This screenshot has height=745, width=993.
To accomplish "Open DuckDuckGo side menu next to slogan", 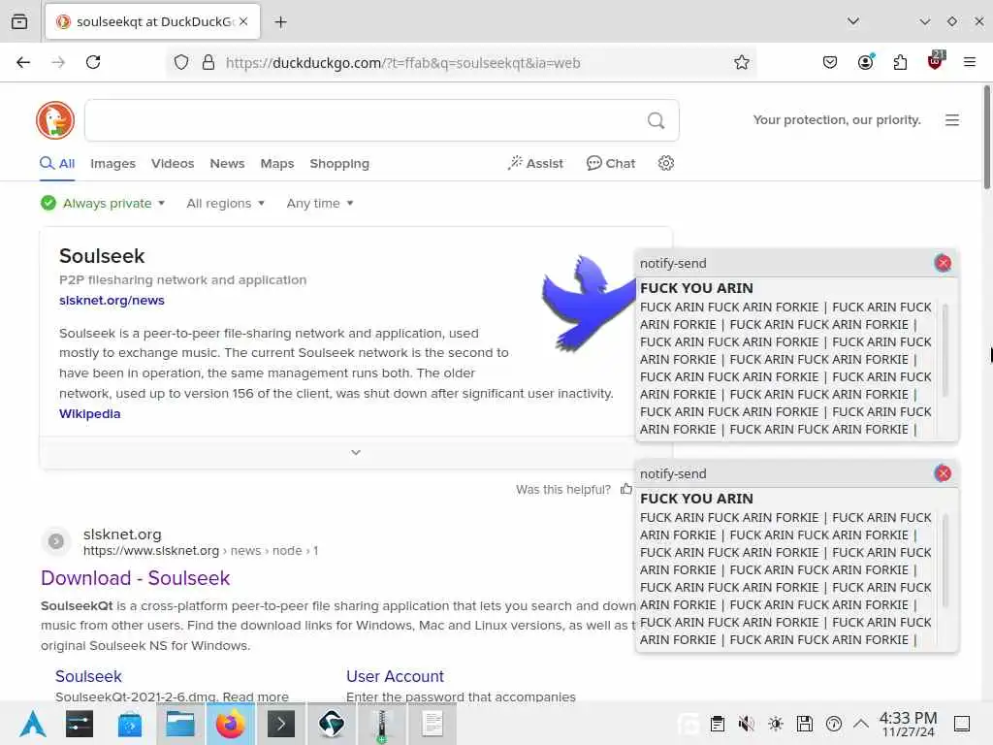I will click(x=952, y=120).
